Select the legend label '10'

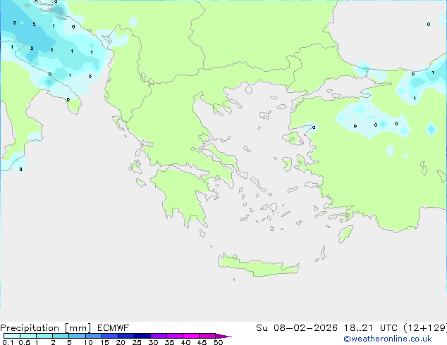tap(88, 342)
